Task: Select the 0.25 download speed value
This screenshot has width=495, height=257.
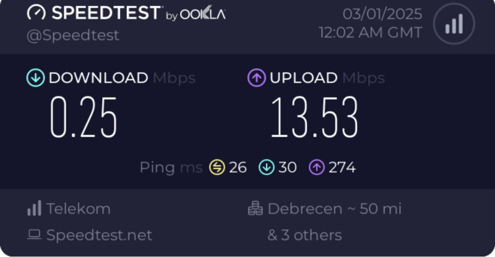Action: (x=84, y=117)
